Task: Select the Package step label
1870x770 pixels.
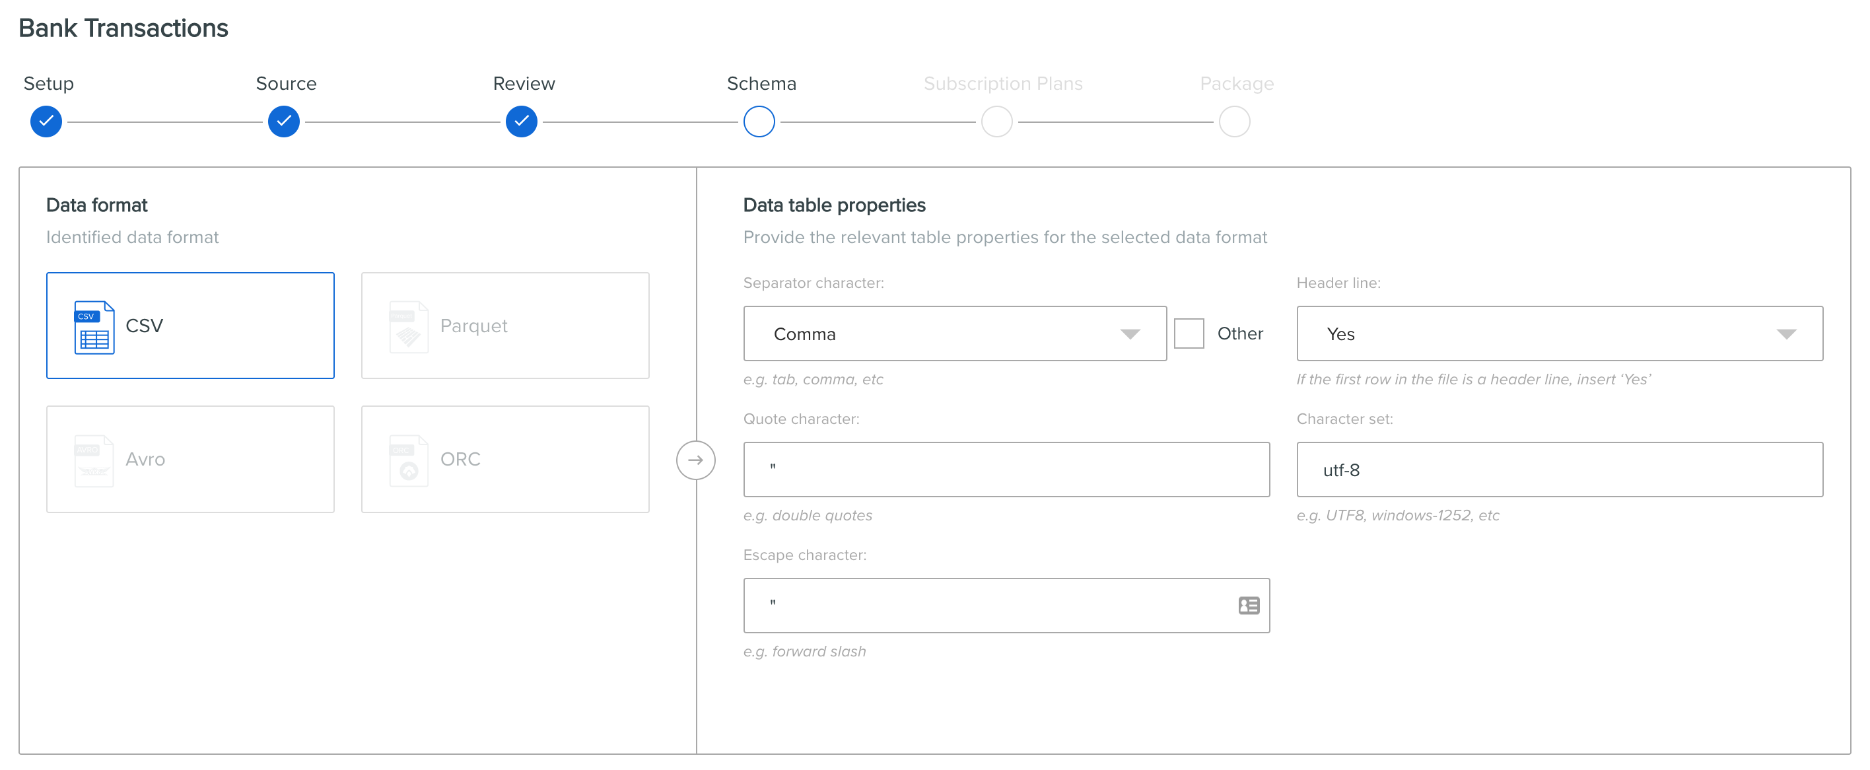Action: pyautogui.click(x=1236, y=83)
